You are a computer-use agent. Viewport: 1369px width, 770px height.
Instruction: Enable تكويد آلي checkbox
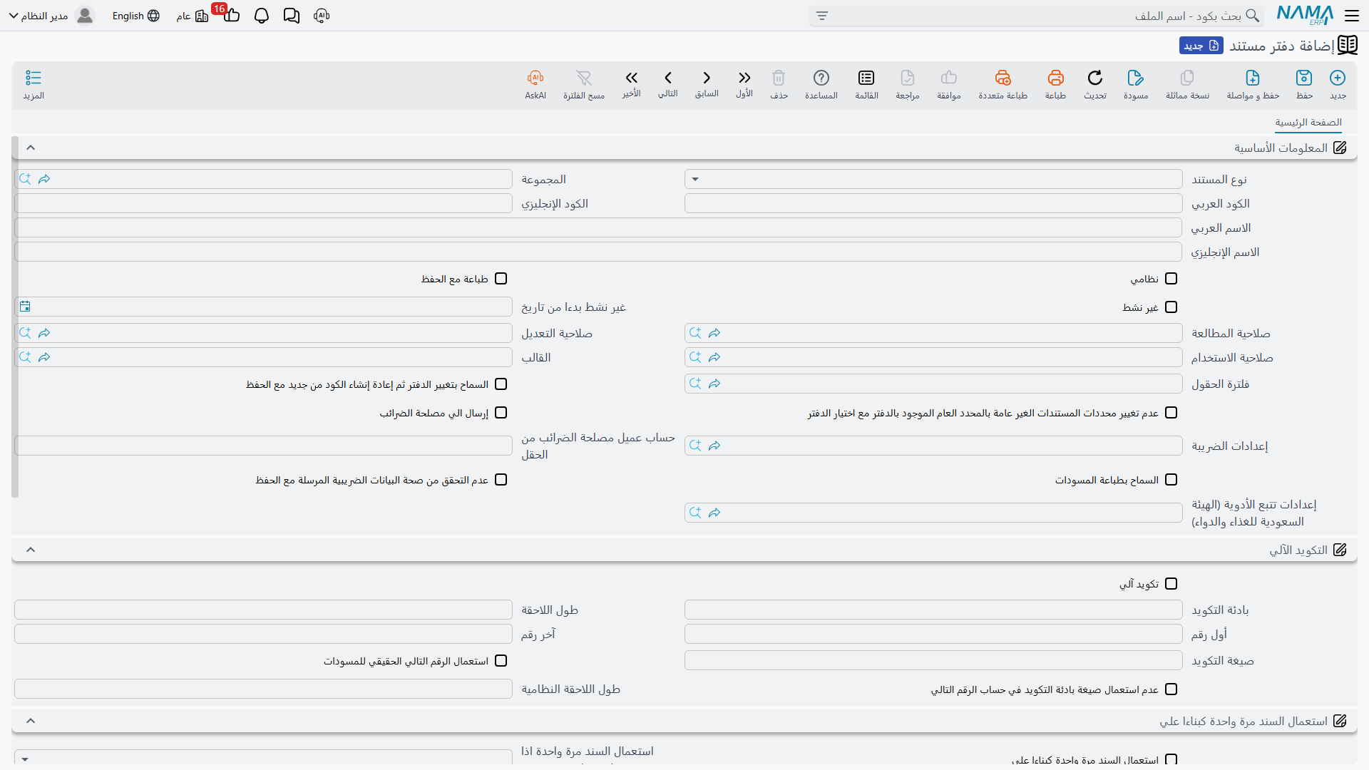1171,584
